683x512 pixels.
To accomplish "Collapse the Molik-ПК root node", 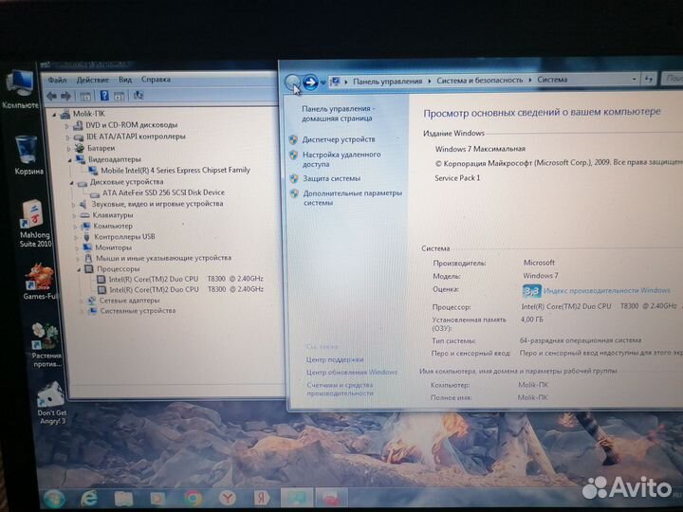I will pyautogui.click(x=55, y=115).
